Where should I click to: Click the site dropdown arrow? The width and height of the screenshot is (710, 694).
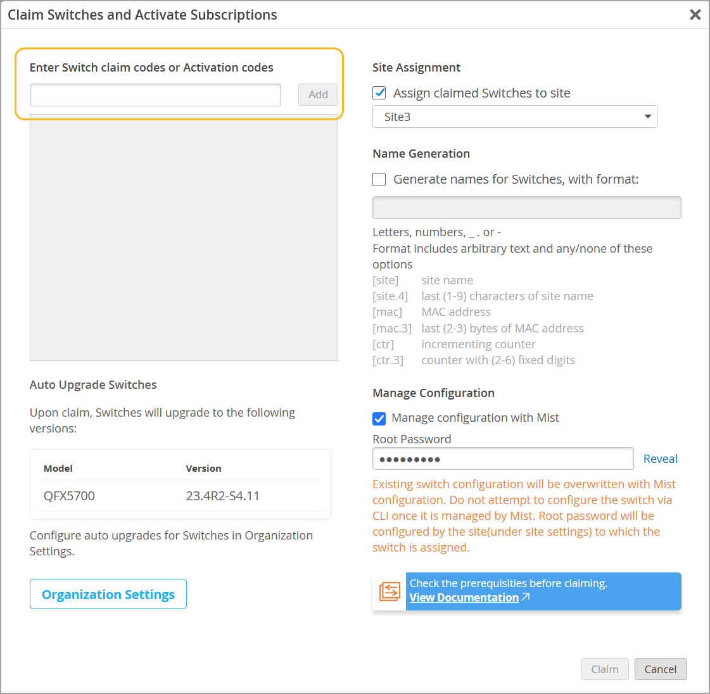point(647,117)
